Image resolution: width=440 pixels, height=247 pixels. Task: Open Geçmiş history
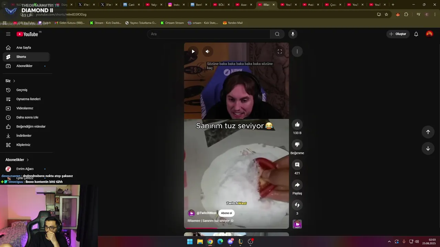[26, 90]
